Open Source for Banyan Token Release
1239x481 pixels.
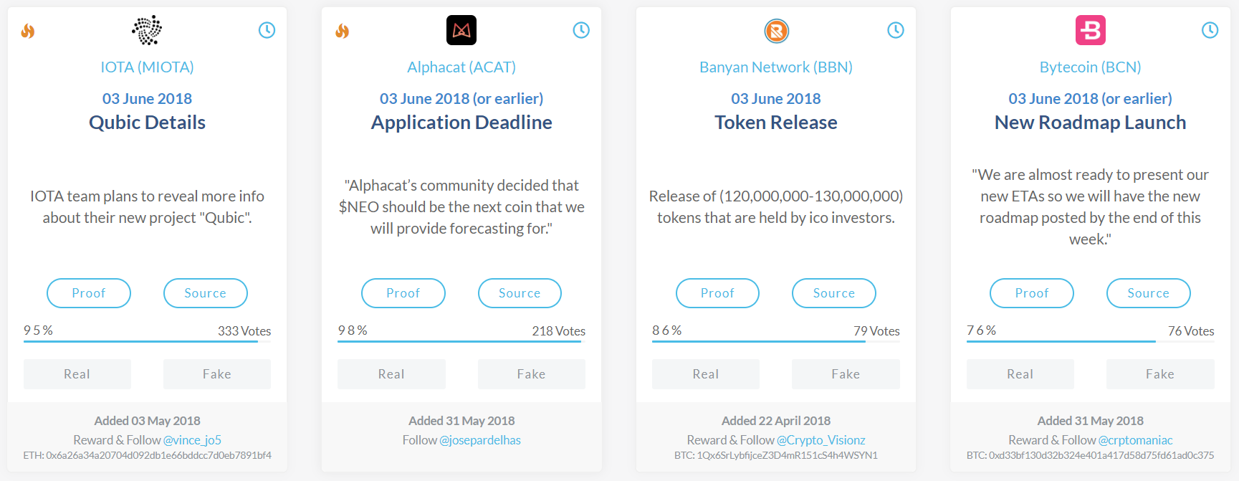pyautogui.click(x=834, y=293)
